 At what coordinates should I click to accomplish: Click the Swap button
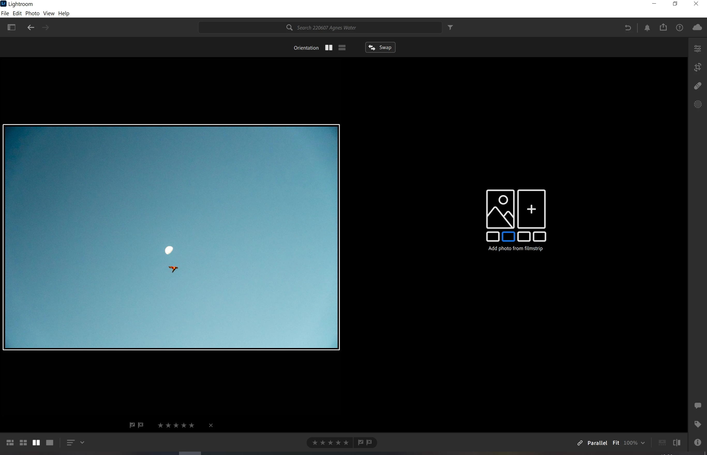pos(380,48)
